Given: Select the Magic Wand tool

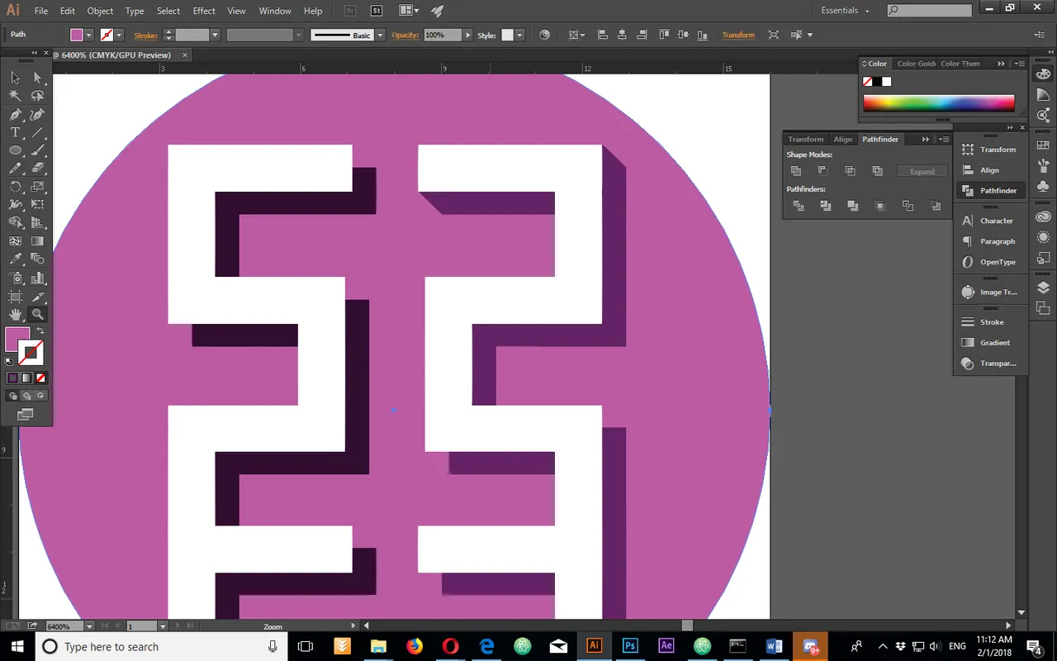Looking at the screenshot, I should [x=15, y=96].
